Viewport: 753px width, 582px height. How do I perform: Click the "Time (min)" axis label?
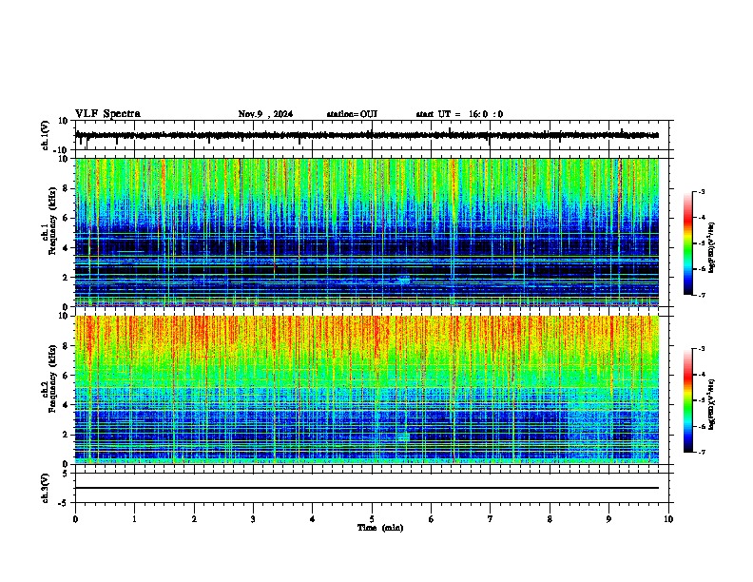pyautogui.click(x=380, y=528)
